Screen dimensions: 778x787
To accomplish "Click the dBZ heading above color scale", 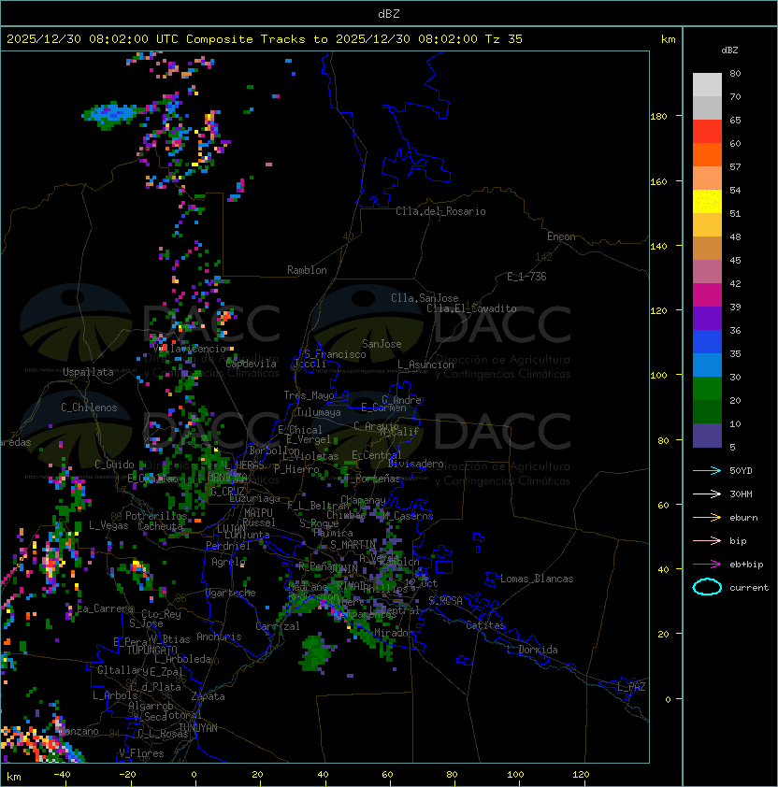I will 729,50.
